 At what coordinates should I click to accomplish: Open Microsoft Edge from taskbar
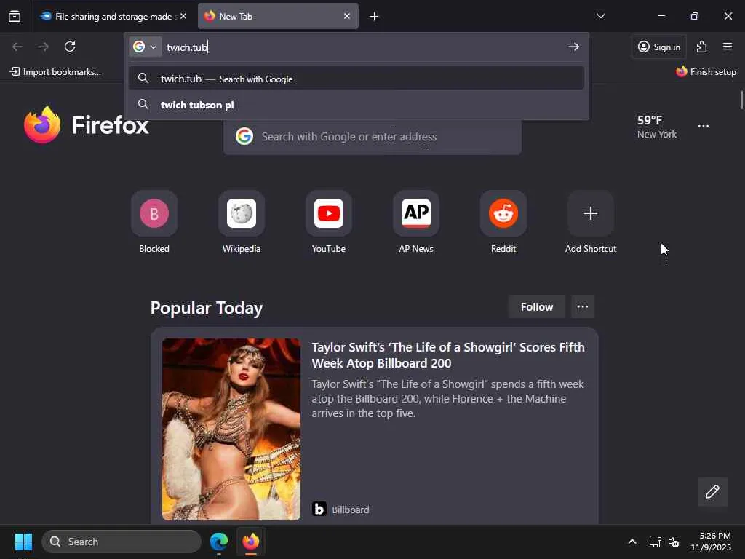click(x=219, y=542)
